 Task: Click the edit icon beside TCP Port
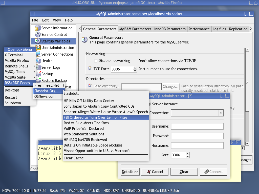[90, 68]
